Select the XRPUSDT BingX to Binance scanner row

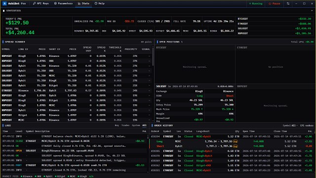point(76,56)
